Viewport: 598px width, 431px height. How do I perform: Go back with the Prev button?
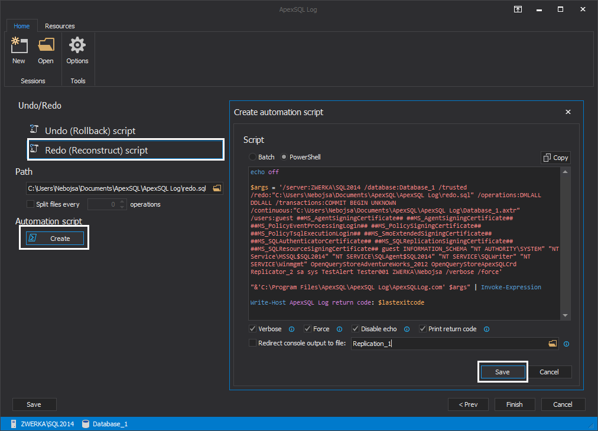pos(468,404)
